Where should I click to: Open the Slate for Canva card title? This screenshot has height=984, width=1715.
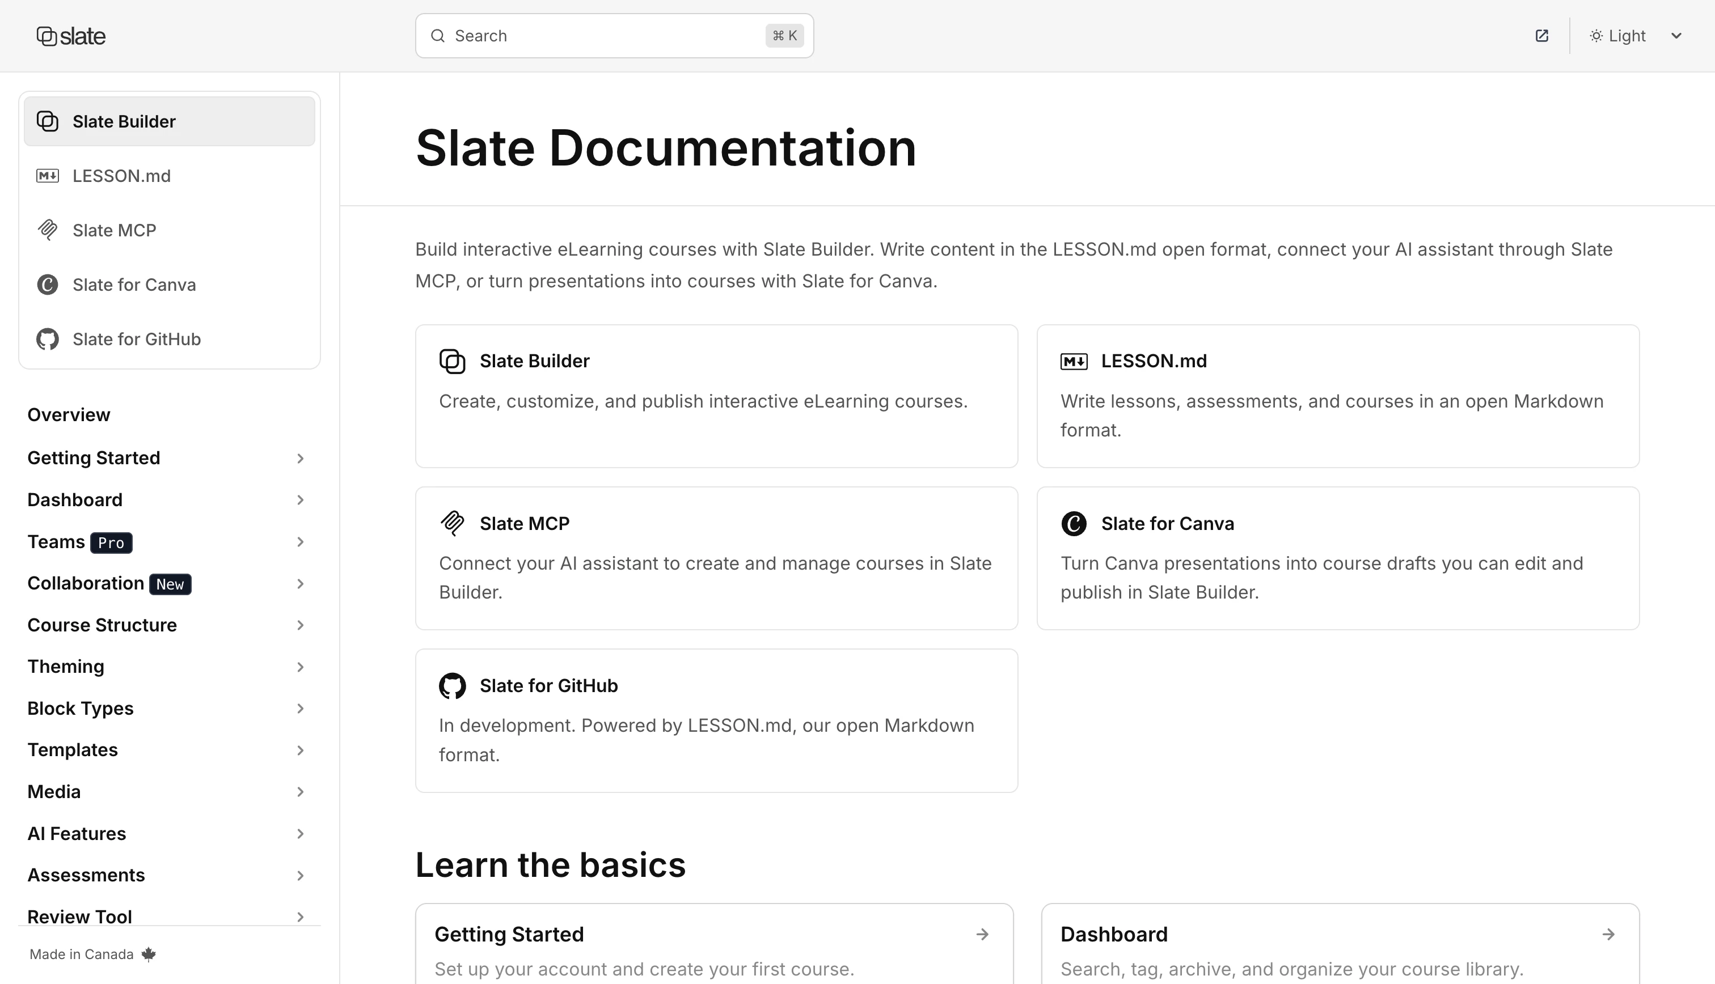coord(1168,523)
